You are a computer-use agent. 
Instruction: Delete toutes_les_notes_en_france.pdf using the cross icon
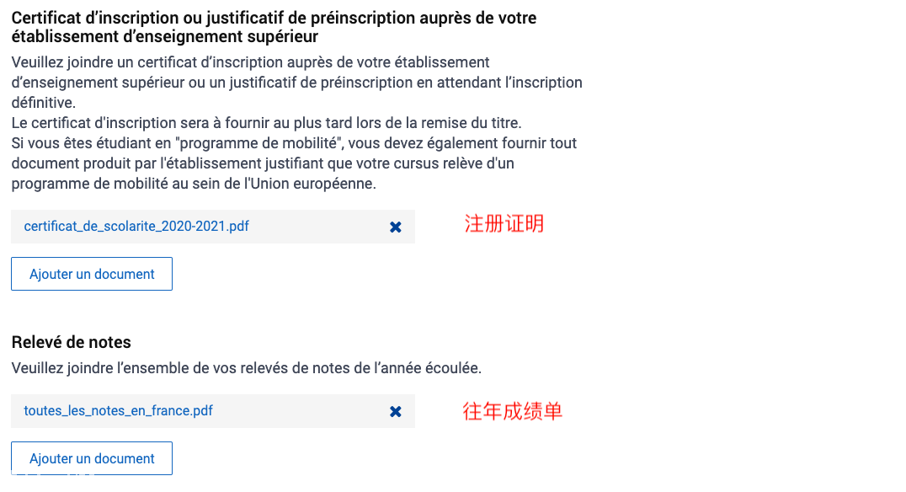click(x=395, y=412)
